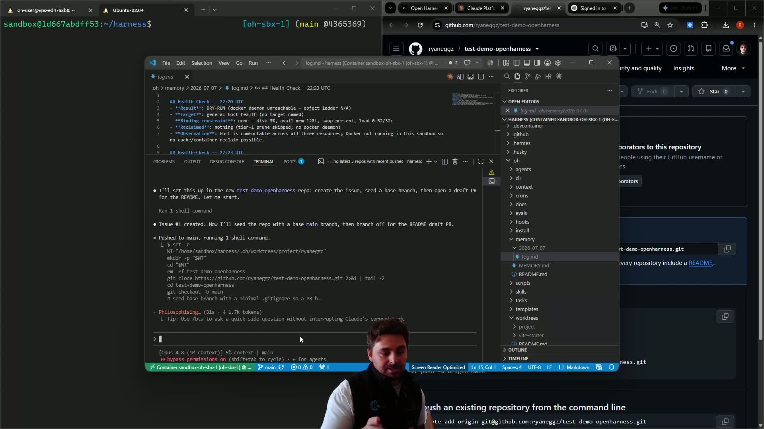Star the test-demo-openharness repository
The height and width of the screenshot is (429, 764).
pyautogui.click(x=714, y=91)
